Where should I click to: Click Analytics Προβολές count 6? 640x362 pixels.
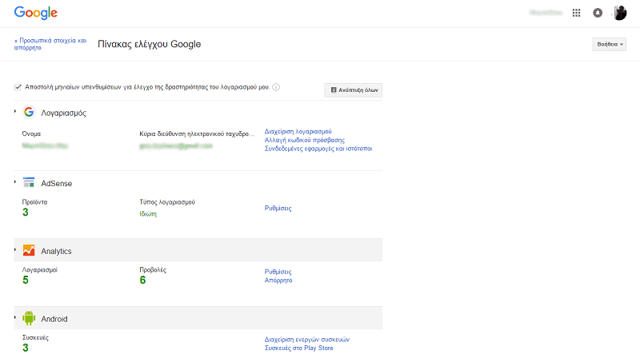(142, 280)
